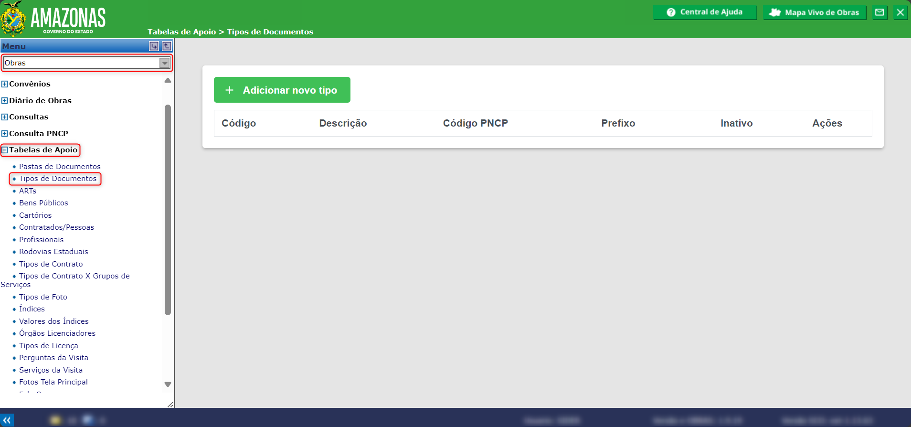The width and height of the screenshot is (911, 427).
Task: Open Pastas de Documentos
Action: (60, 167)
